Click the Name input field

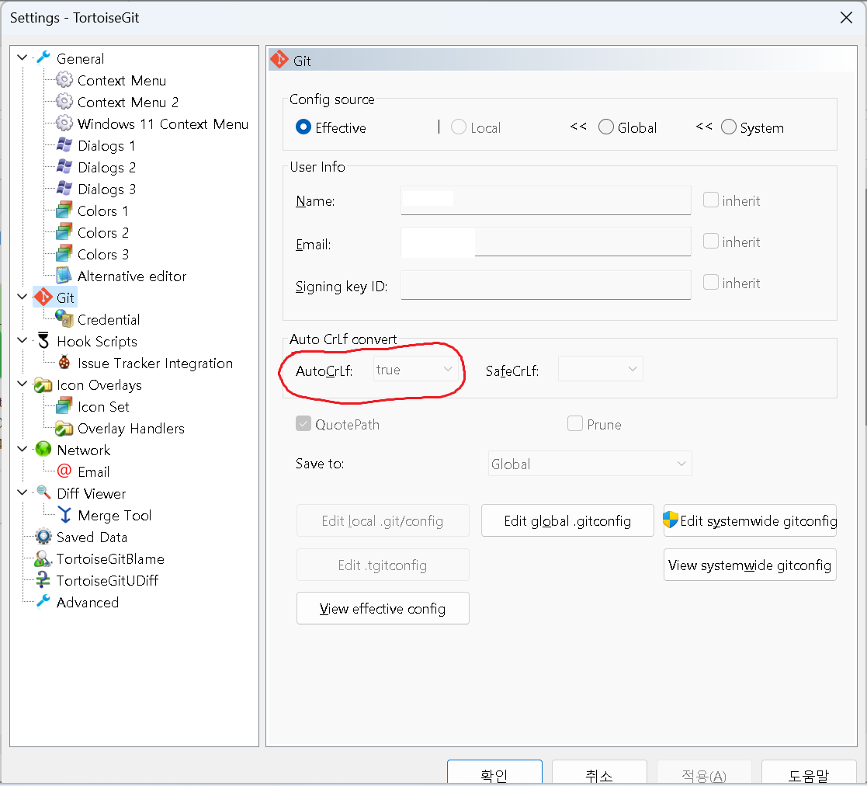pos(546,200)
